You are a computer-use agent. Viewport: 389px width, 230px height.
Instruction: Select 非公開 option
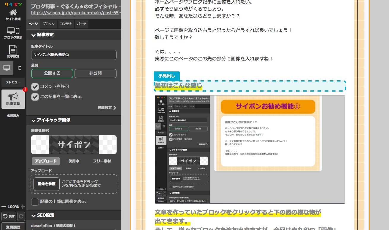coord(95,73)
